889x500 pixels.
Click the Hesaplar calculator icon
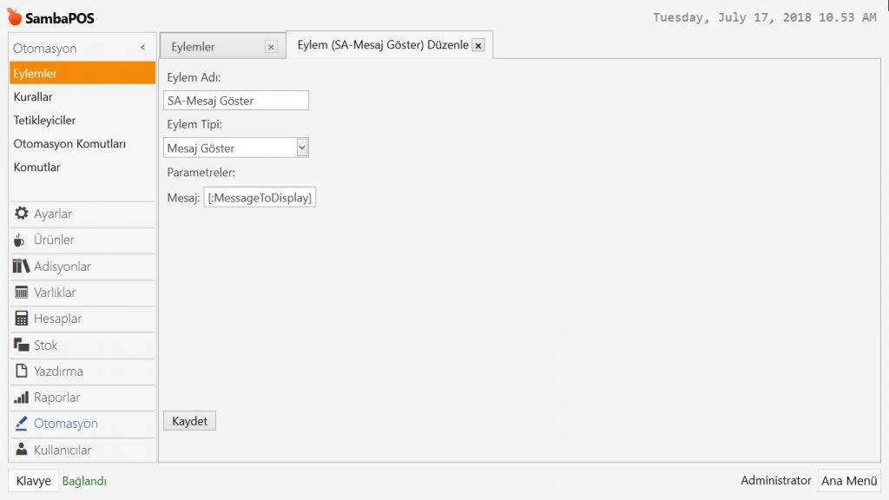pyautogui.click(x=22, y=319)
